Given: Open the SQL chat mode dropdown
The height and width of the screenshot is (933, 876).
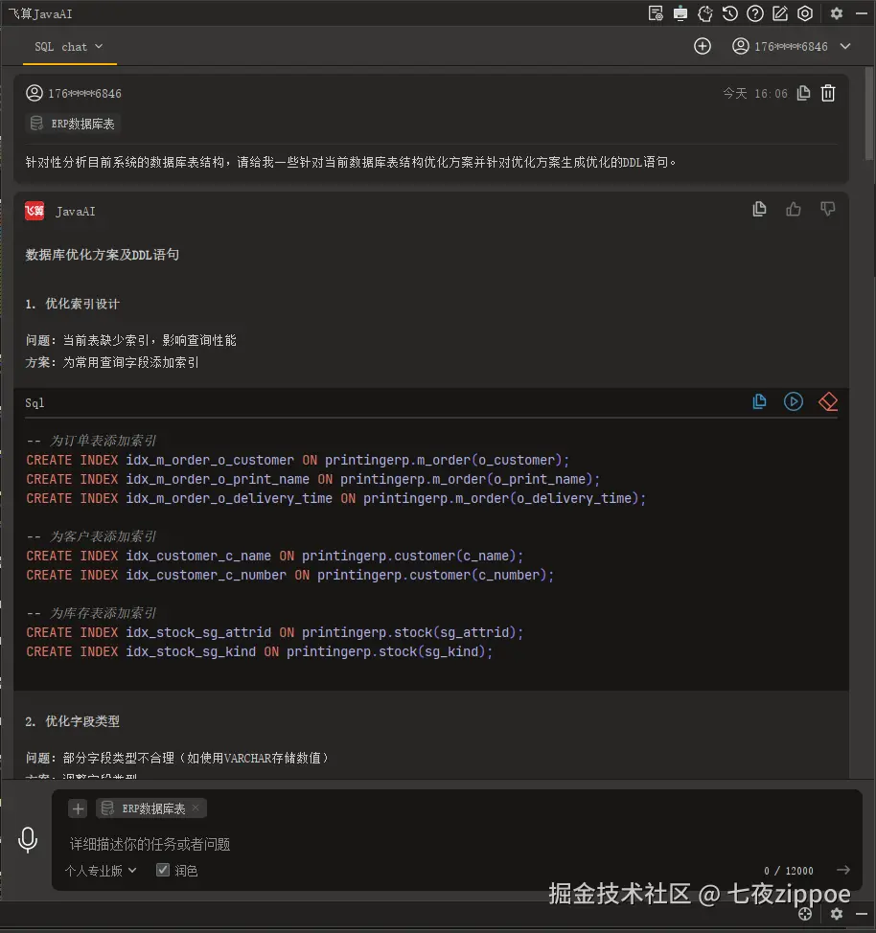Looking at the screenshot, I should [68, 46].
